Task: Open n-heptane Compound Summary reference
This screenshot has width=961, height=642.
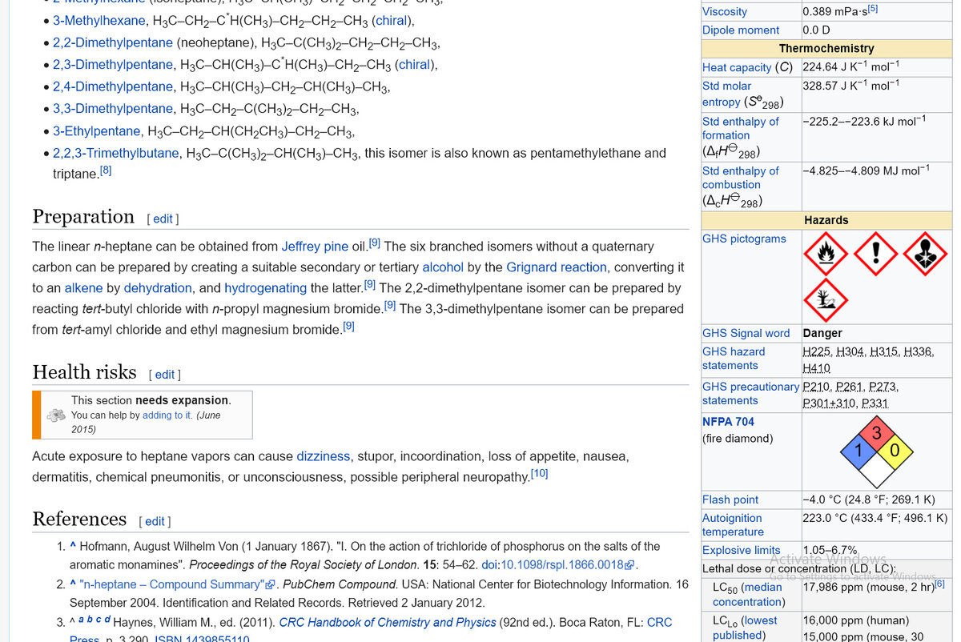Action: pyautogui.click(x=178, y=584)
